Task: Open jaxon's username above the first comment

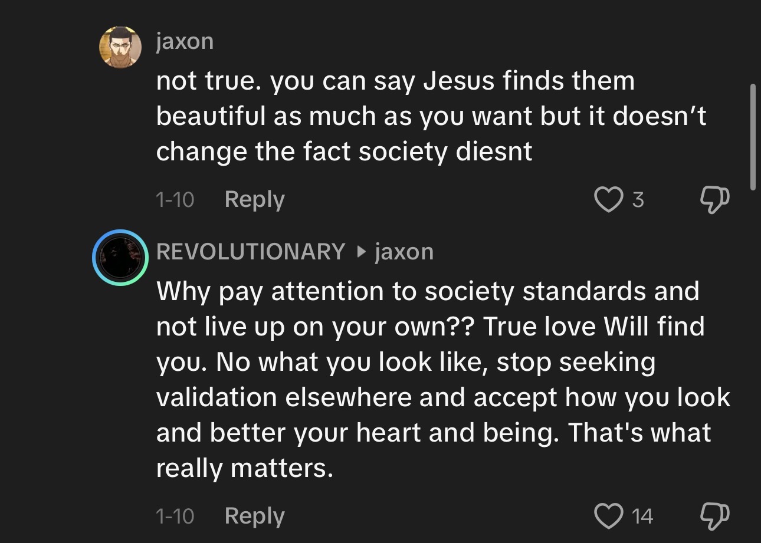Action: (x=185, y=42)
